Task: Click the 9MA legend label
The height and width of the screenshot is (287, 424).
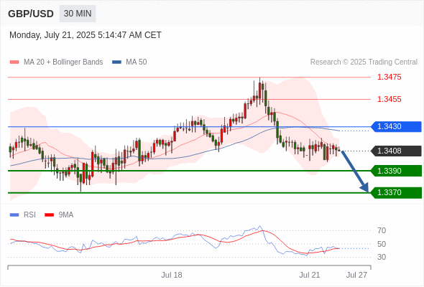Action: (x=66, y=215)
